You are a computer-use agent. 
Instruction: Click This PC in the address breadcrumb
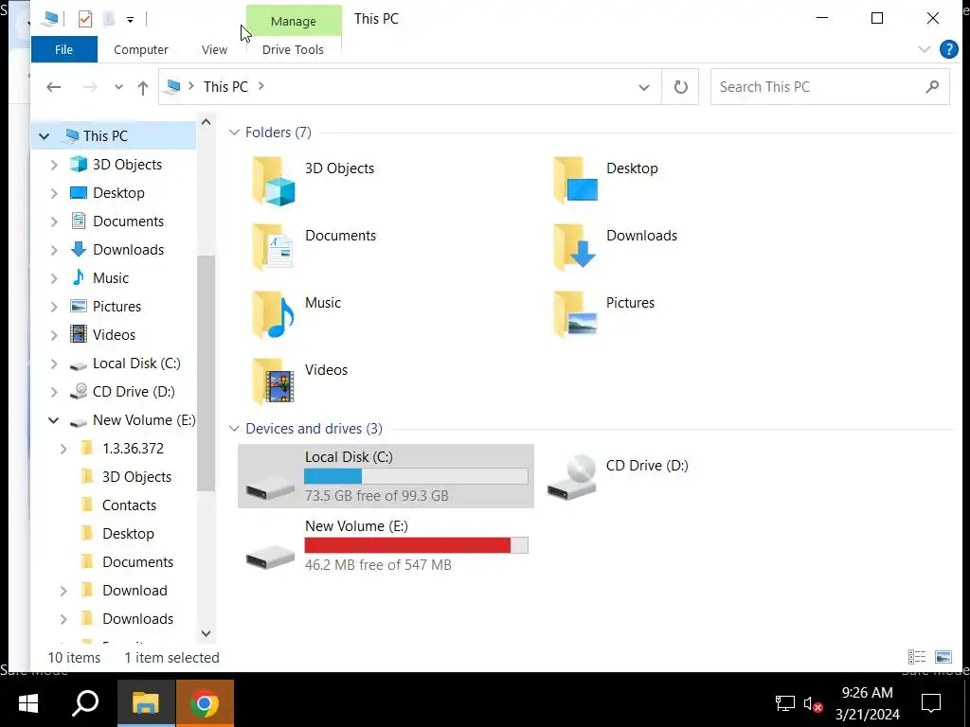(x=225, y=86)
